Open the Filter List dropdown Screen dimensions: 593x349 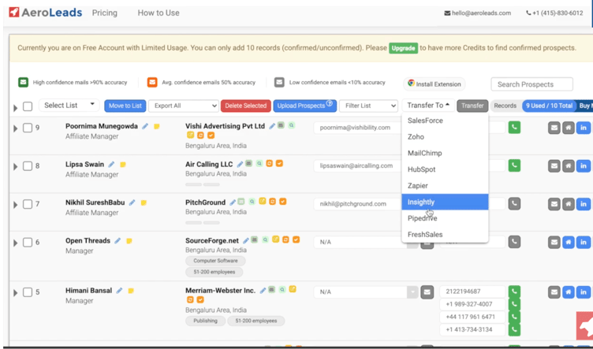pos(368,106)
